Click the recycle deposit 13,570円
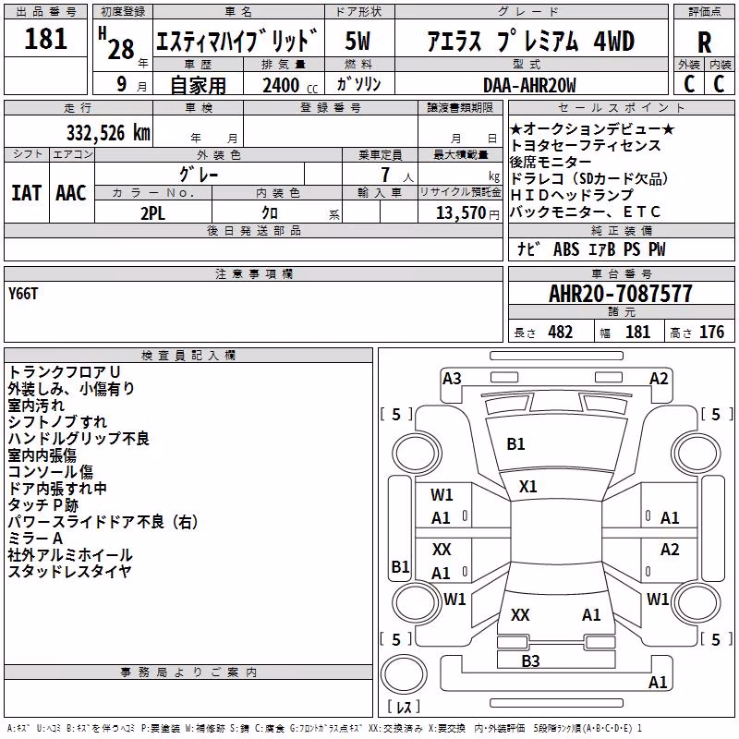Image resolution: width=739 pixels, height=739 pixels. [467, 213]
